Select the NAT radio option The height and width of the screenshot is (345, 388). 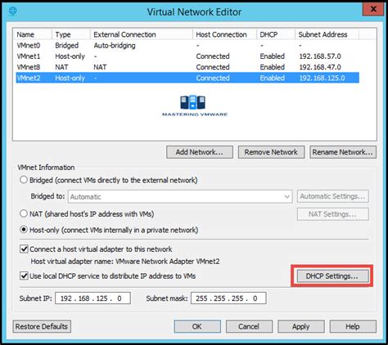coord(24,213)
